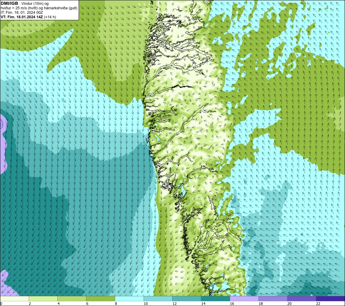Image resolution: width=345 pixels, height=306 pixels.
Task: Click the legend scale number '14'
Action: click(203, 304)
